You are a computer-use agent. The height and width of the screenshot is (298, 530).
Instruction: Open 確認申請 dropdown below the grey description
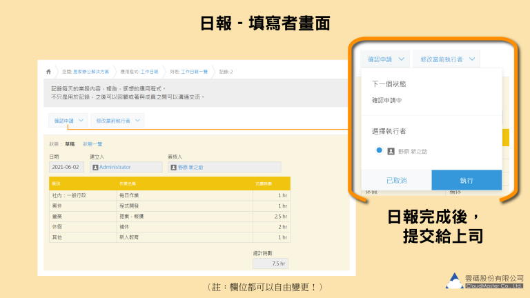click(70, 120)
